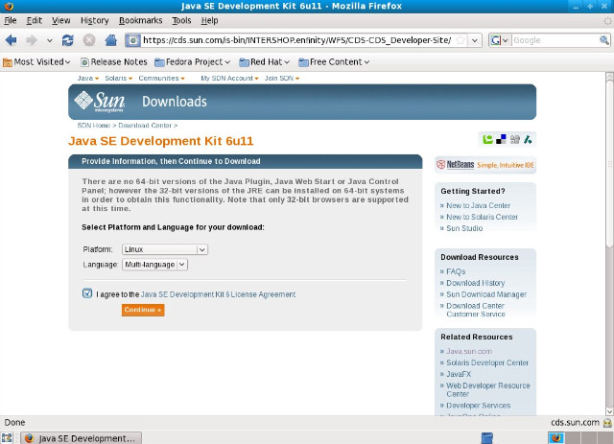Screen dimensions: 614x444
Task: Open the Developer Services link
Action: [x=478, y=406]
